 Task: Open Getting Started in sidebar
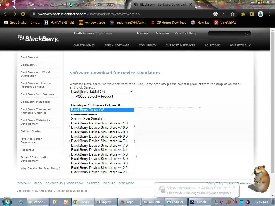click(31, 131)
